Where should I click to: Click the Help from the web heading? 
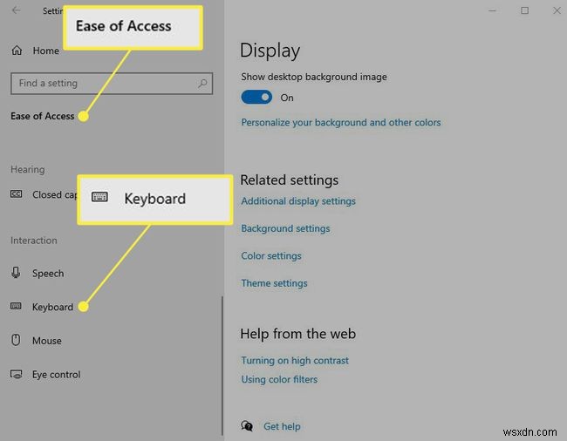coord(298,334)
